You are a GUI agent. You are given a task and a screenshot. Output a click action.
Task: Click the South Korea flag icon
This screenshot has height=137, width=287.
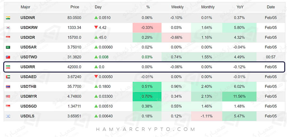tap(8, 28)
